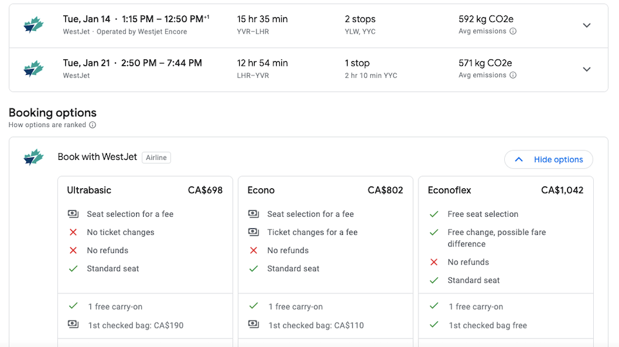Click Operated by Westjet Encore text

pos(142,32)
